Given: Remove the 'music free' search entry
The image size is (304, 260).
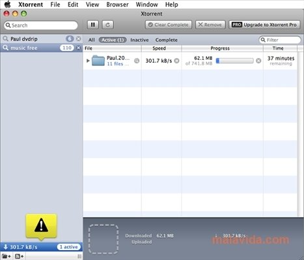Looking at the screenshot, I should [x=79, y=48].
